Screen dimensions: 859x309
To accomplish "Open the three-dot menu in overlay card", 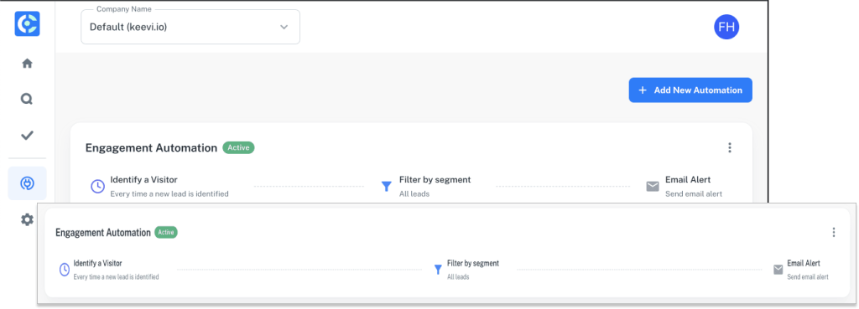I will click(834, 233).
